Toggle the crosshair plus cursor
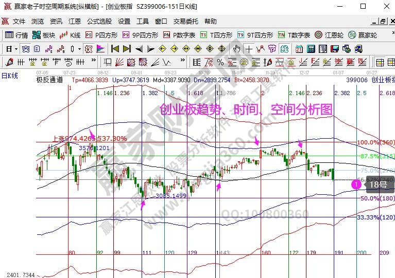This screenshot has width=395, height=278. (x=249, y=49)
